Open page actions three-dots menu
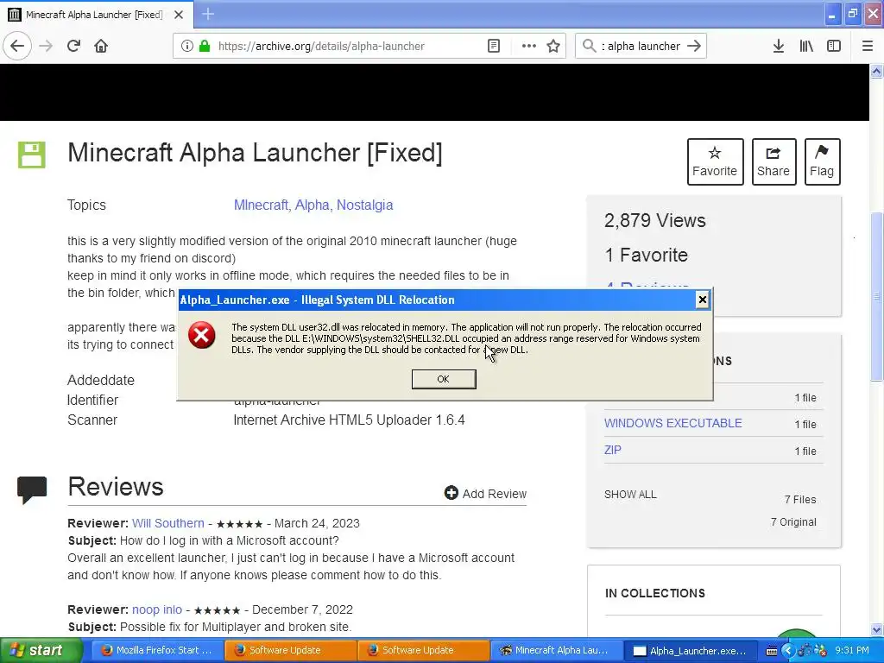The height and width of the screenshot is (663, 884). click(529, 47)
